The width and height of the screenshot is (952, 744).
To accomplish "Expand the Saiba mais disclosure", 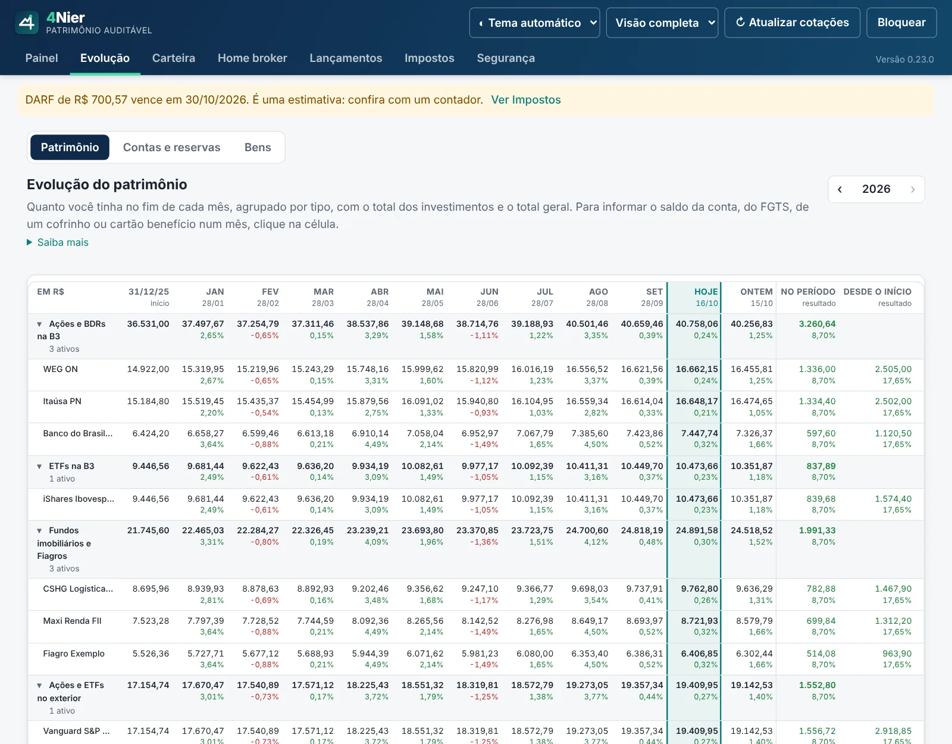I will point(58,242).
